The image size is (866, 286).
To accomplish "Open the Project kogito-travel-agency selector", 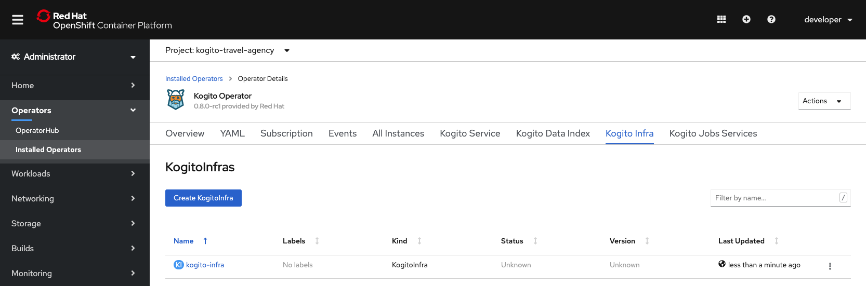I will click(228, 50).
